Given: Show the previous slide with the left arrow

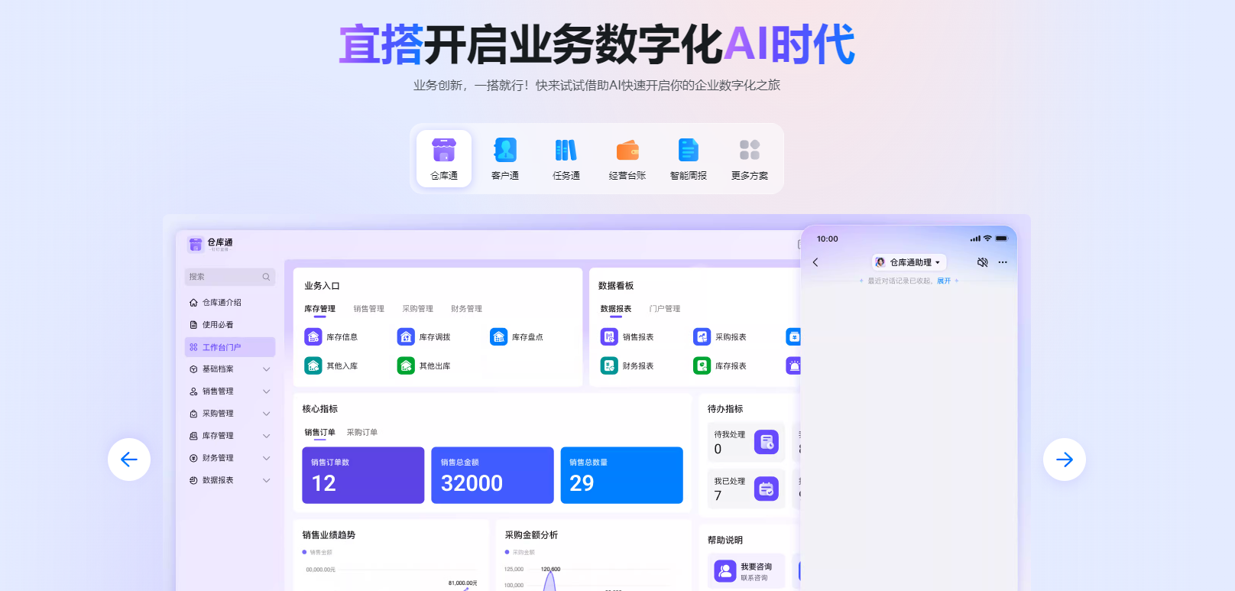Looking at the screenshot, I should point(129,459).
